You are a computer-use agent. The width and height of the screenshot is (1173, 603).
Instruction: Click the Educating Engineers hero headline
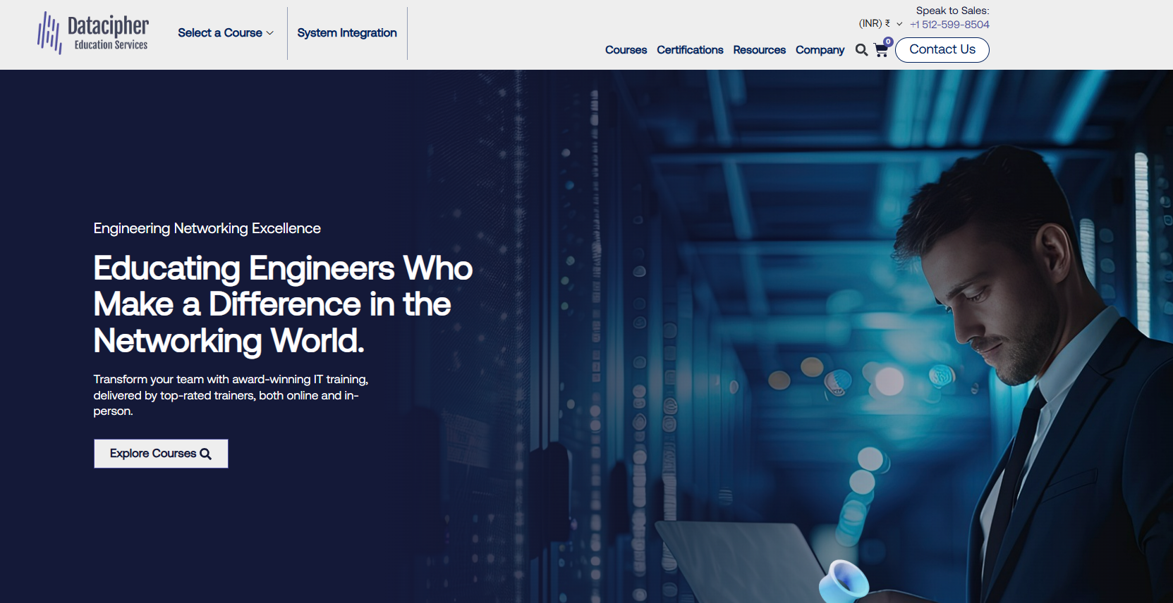(283, 304)
